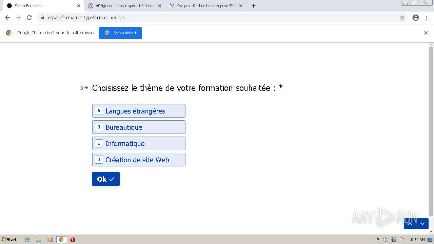Open network status tray icon
The width and height of the screenshot is (434, 244).
394,240
